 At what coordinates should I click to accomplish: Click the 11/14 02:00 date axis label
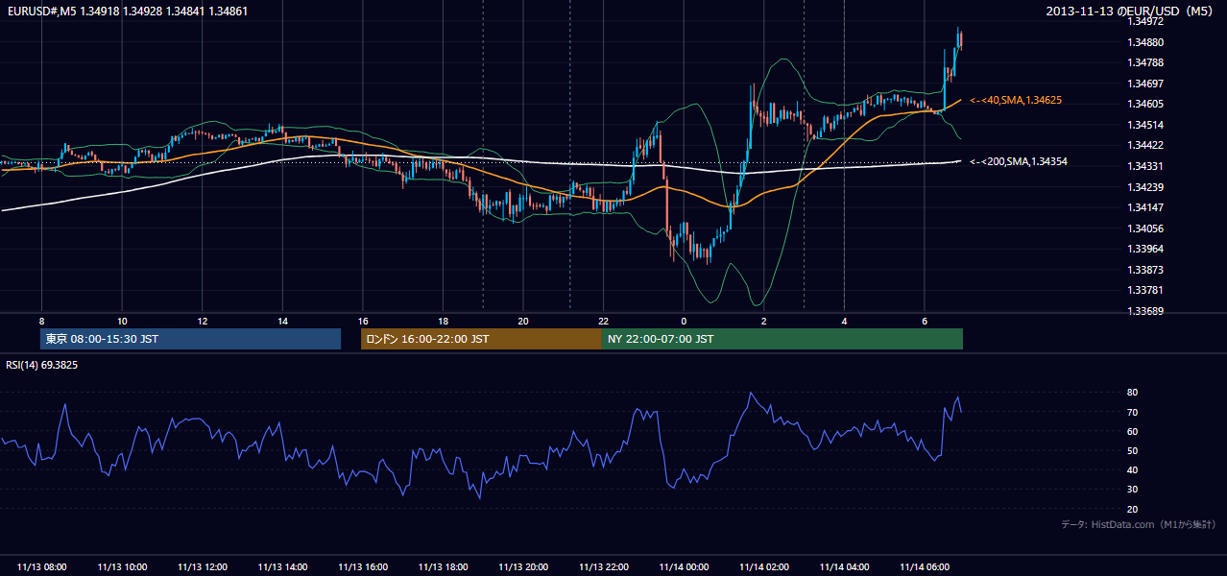point(763,567)
